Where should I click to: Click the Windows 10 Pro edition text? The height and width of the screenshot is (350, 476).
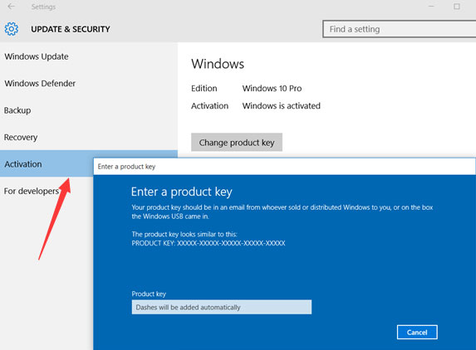click(272, 89)
